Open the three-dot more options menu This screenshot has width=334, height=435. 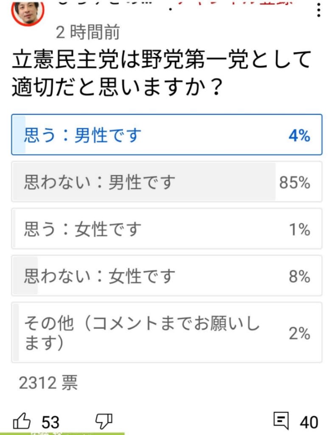click(x=319, y=10)
